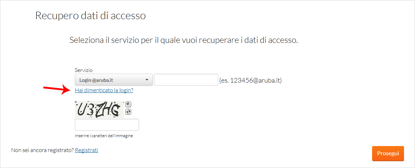415x168 pixels.
Task: Click the Servizio field label
Action: pos(84,70)
